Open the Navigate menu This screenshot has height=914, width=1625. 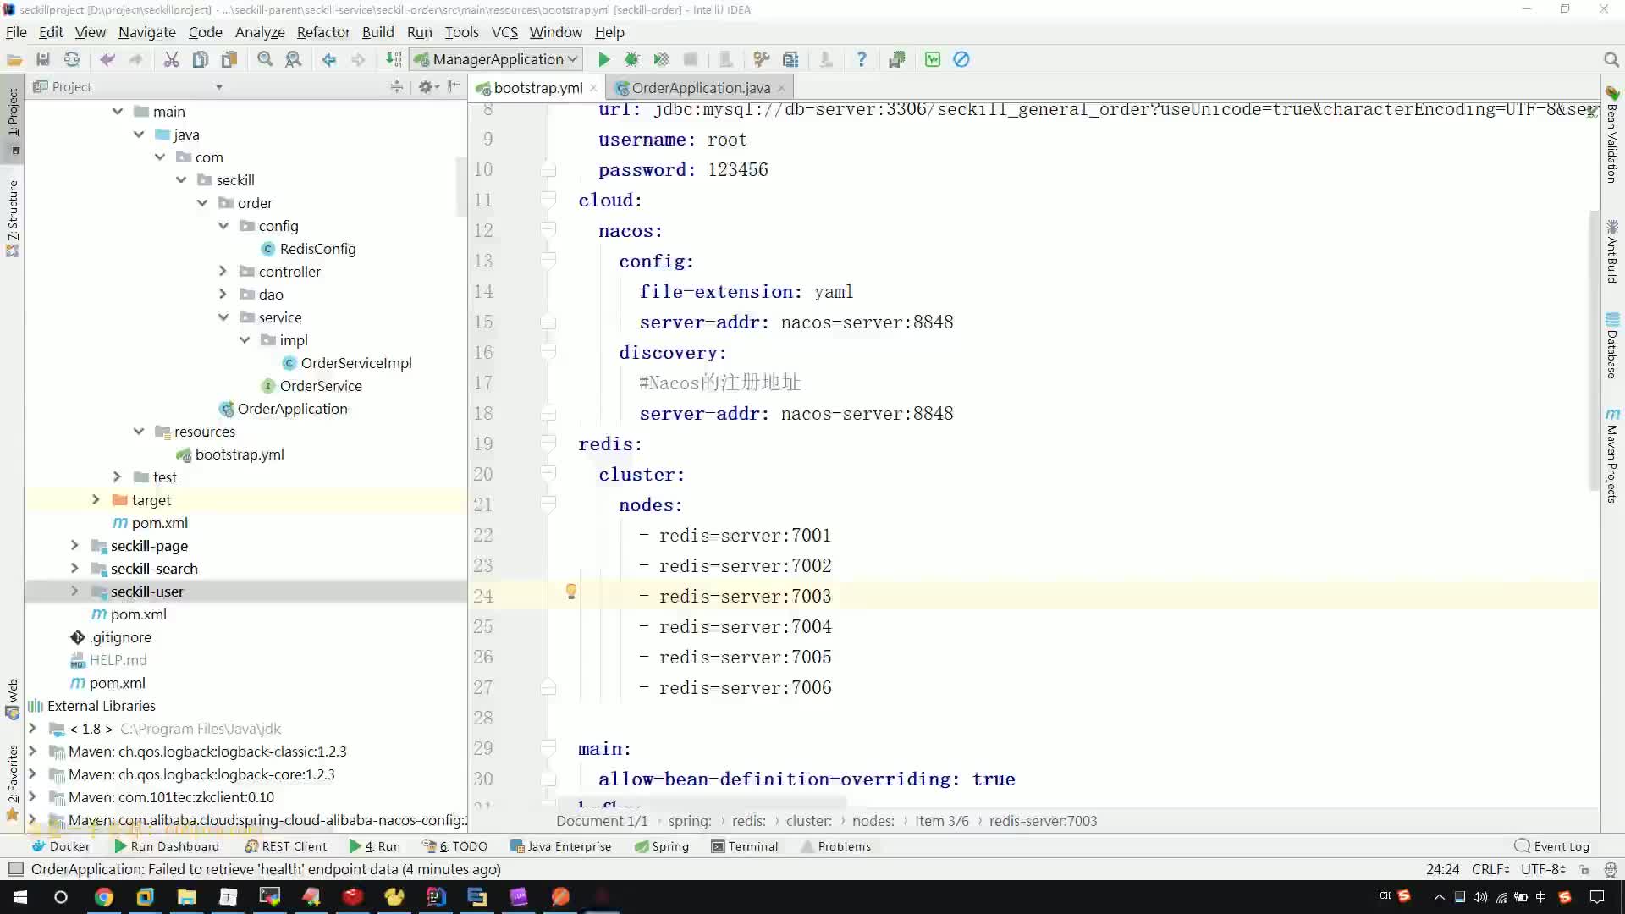pos(147,32)
